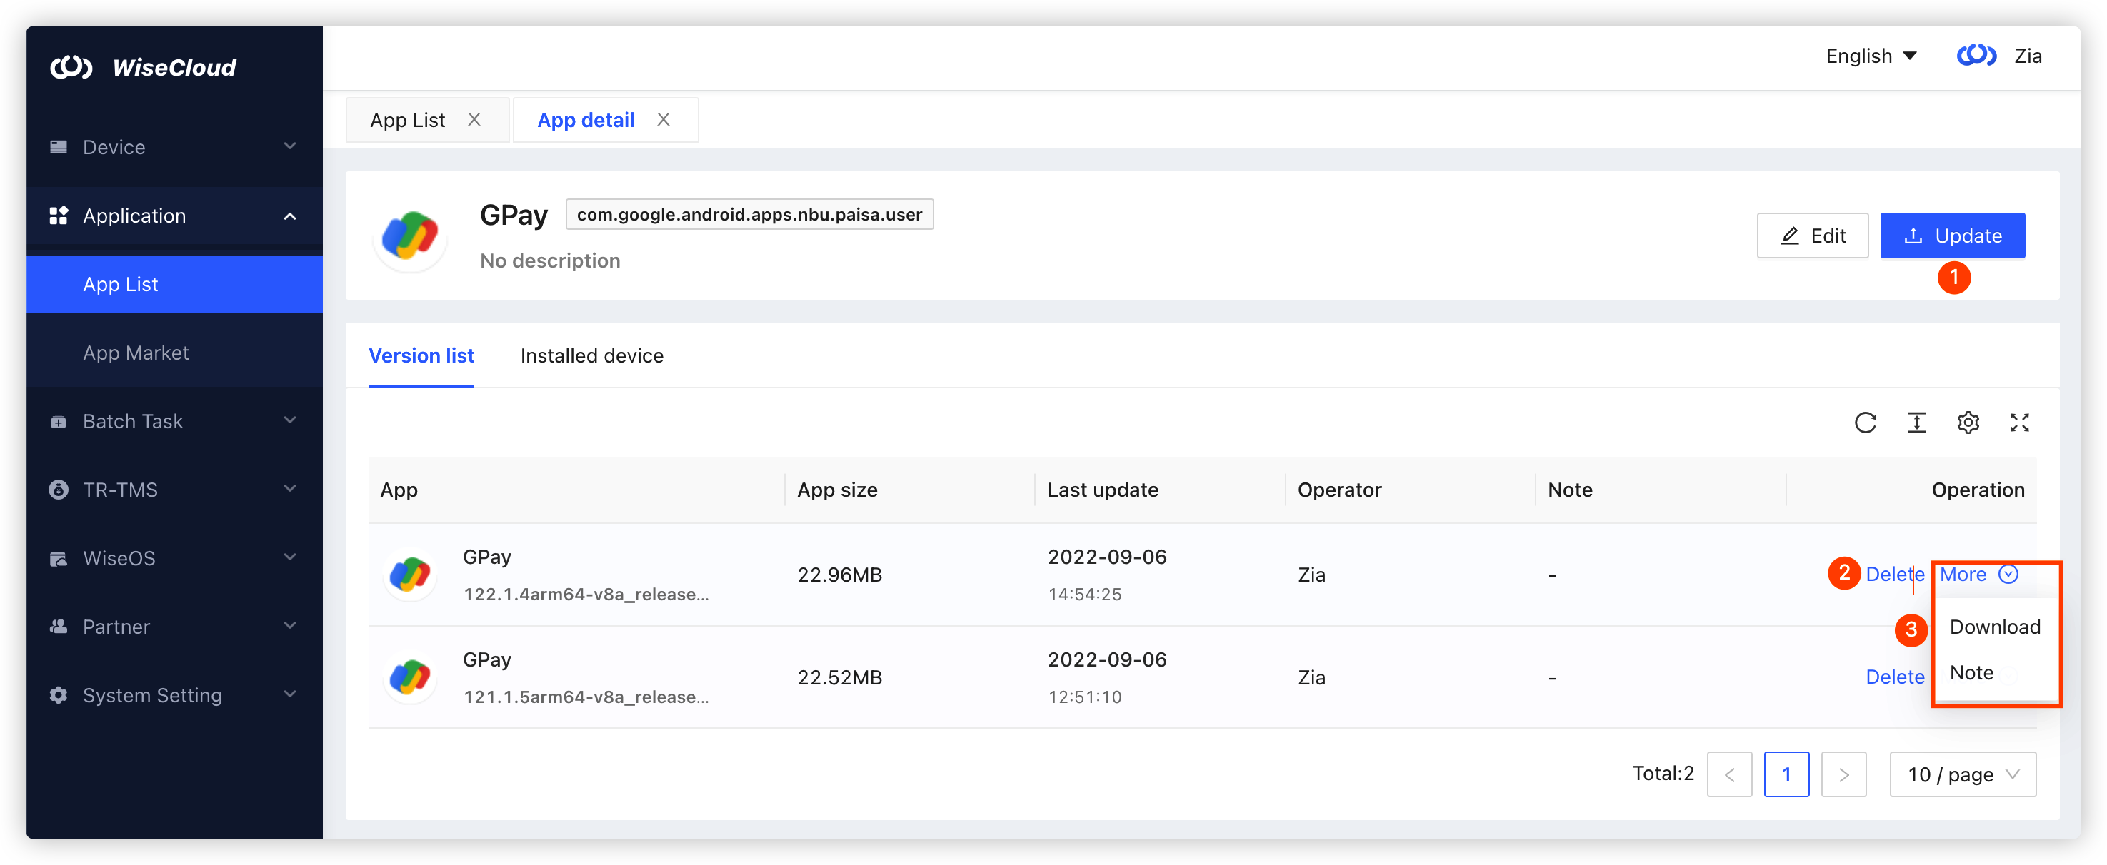Click the App size column header

pyautogui.click(x=838, y=490)
